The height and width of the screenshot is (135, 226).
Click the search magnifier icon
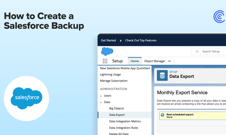click(x=197, y=51)
